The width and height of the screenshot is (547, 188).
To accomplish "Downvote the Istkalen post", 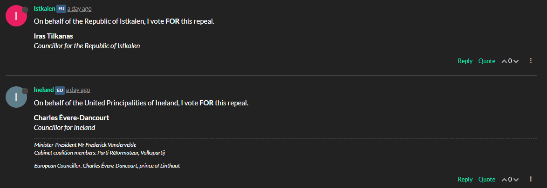I will (x=516, y=61).
